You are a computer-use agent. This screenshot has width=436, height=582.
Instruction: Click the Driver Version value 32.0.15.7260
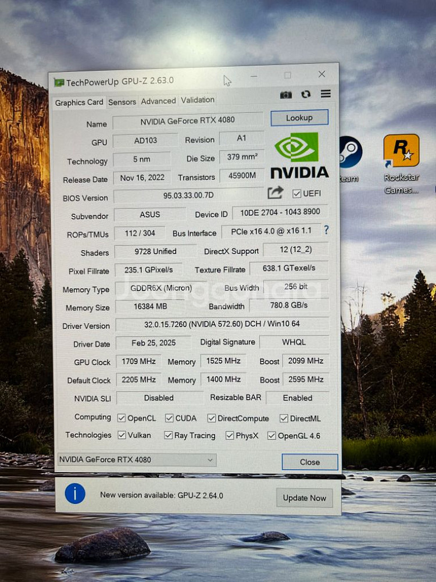tap(222, 324)
